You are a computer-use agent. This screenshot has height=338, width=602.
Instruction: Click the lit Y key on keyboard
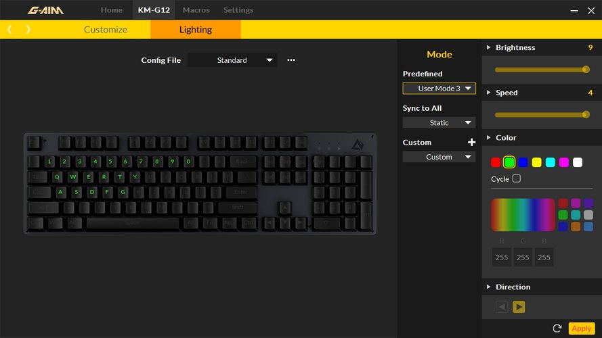135,176
